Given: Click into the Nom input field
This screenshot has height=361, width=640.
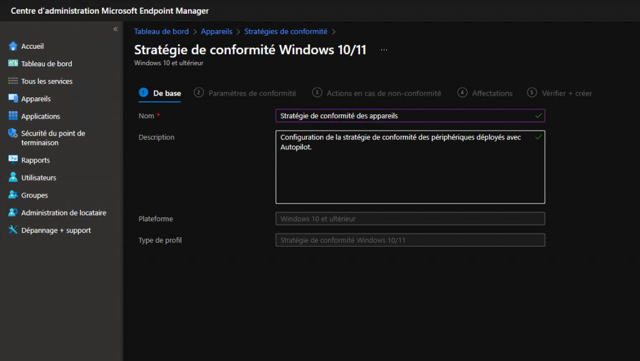Looking at the screenshot, I should pos(410,116).
